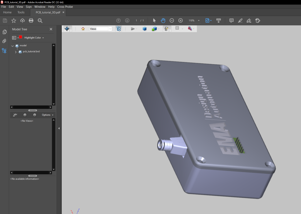301x214 pixels.
Task: Go to the next page arrow
Action: pyautogui.click(x=127, y=21)
